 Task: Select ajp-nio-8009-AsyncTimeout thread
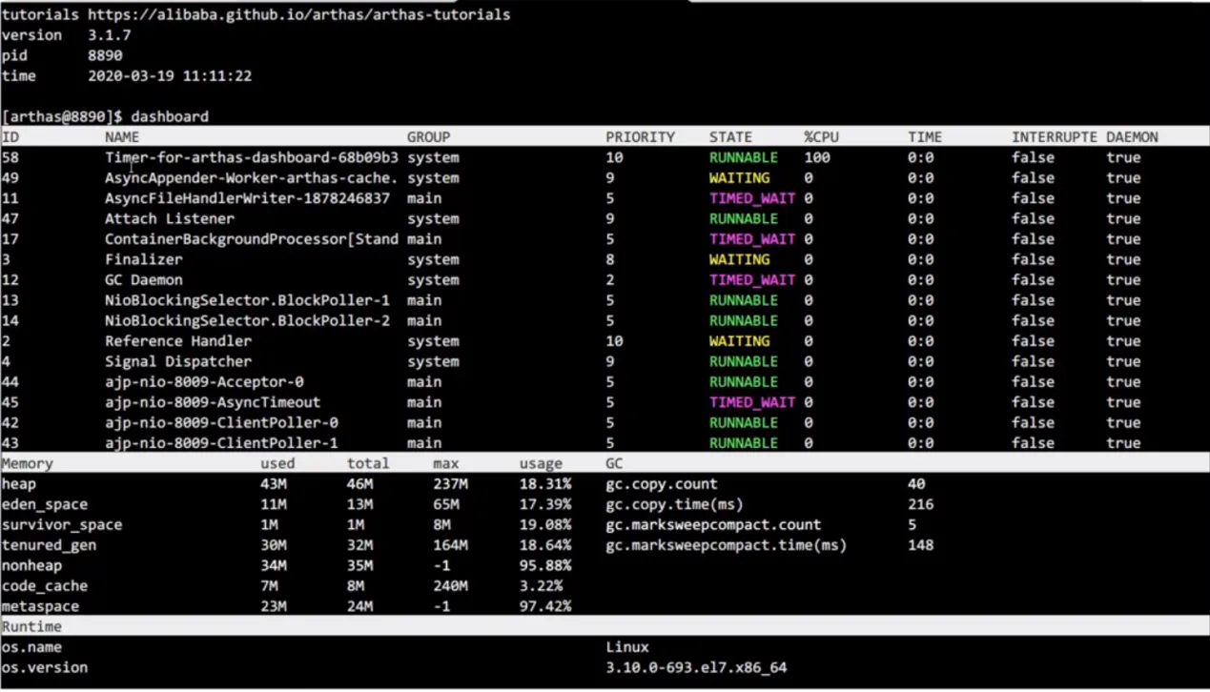click(213, 402)
